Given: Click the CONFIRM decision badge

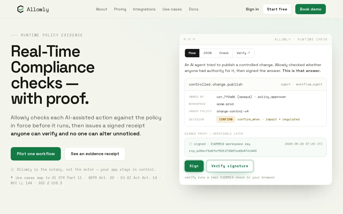Looking at the screenshot, I should point(226,119).
